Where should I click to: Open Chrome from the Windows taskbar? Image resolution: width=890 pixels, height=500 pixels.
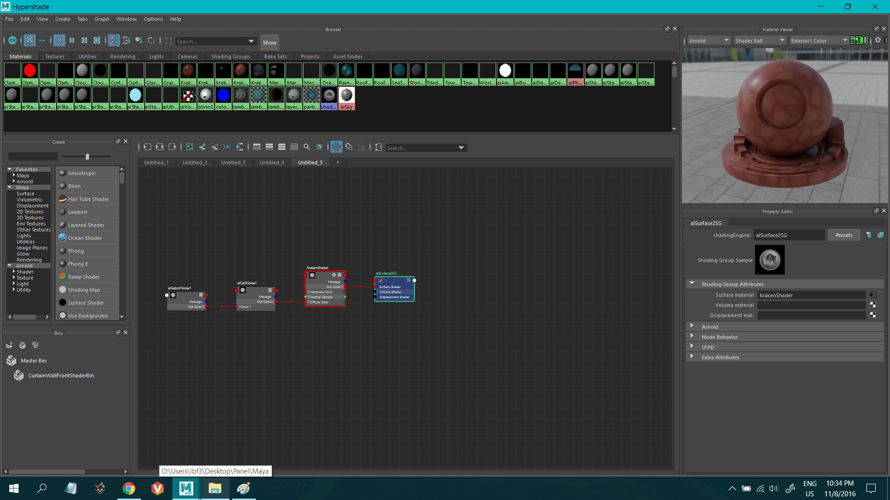(x=129, y=488)
